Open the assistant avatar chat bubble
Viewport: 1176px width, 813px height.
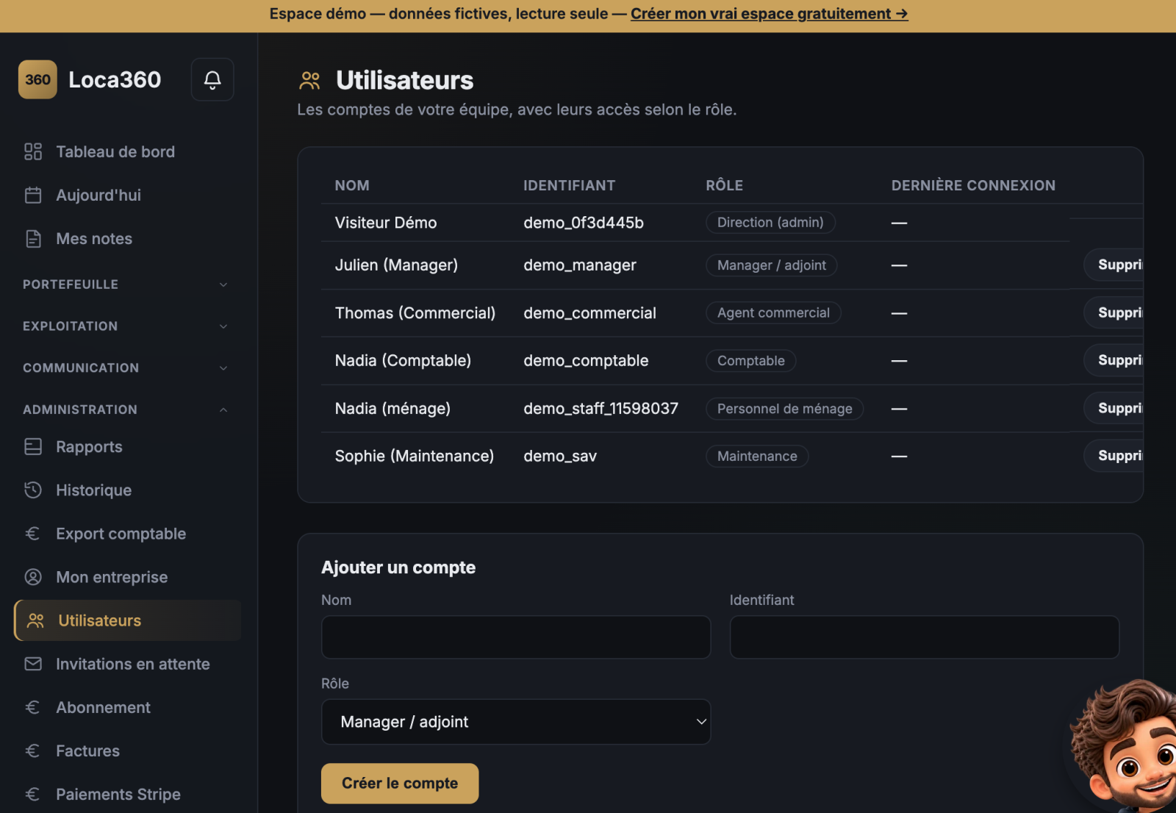point(1125,746)
